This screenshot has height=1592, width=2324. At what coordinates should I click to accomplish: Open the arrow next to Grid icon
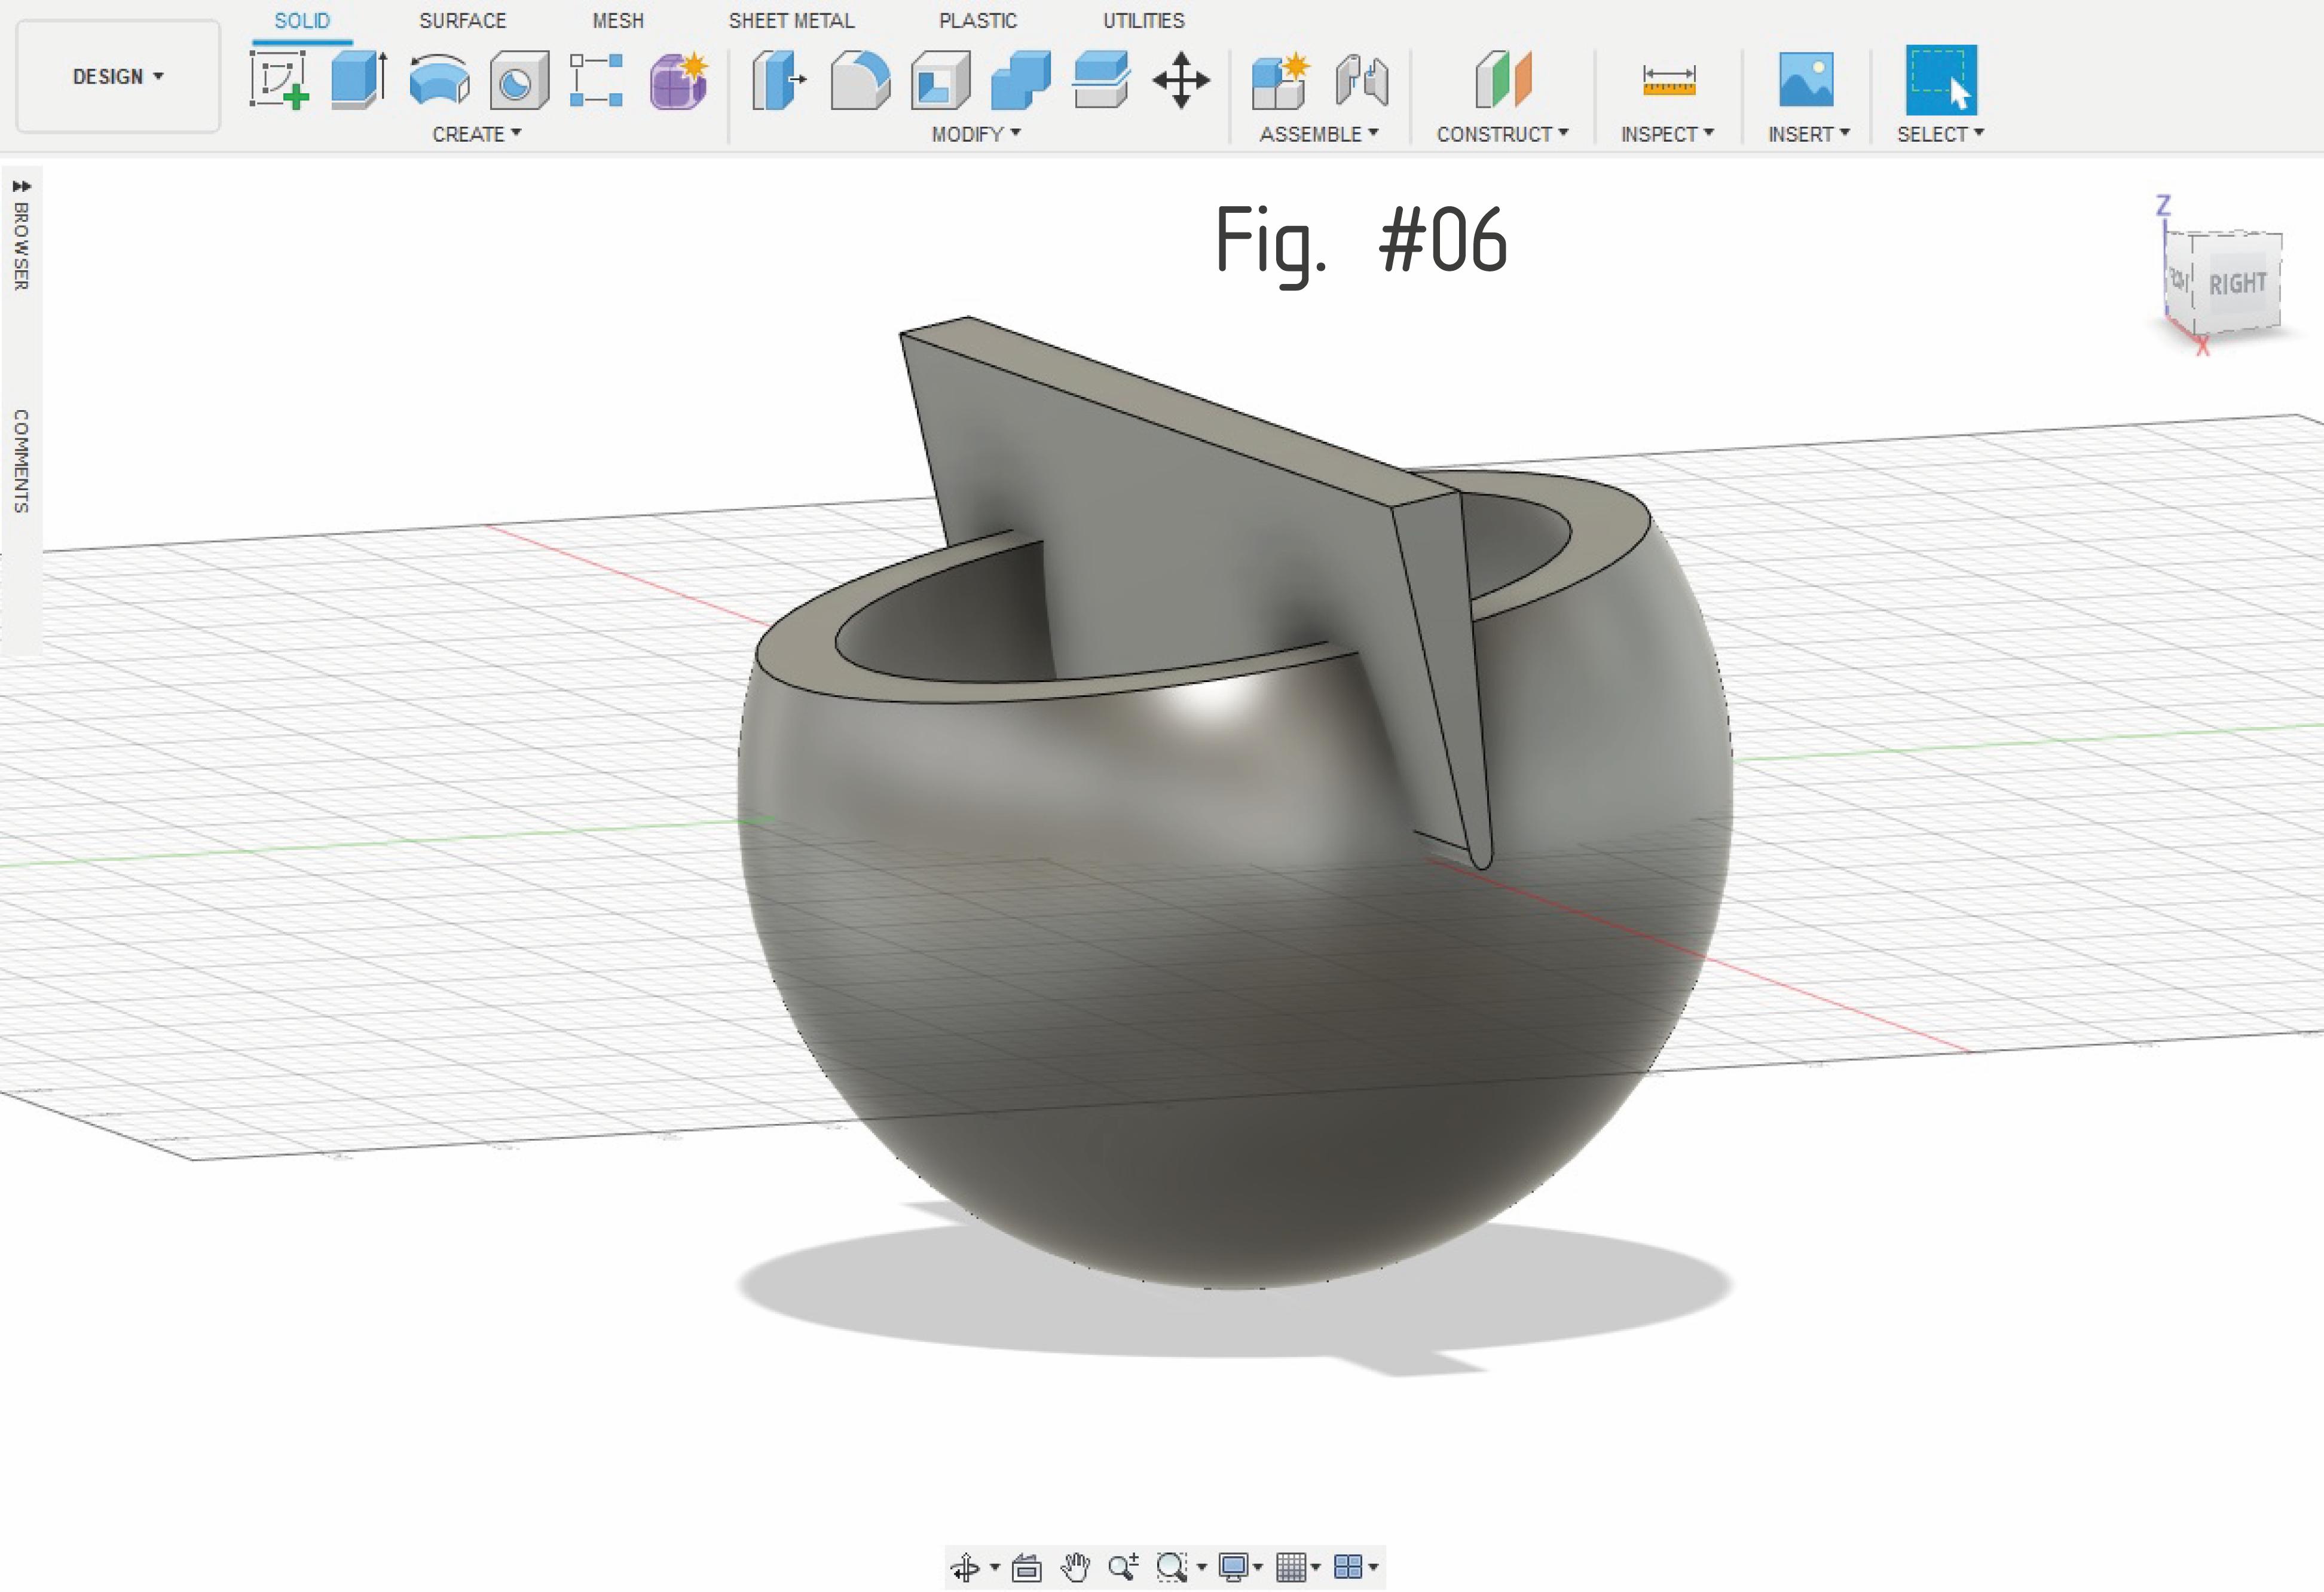click(1316, 1567)
